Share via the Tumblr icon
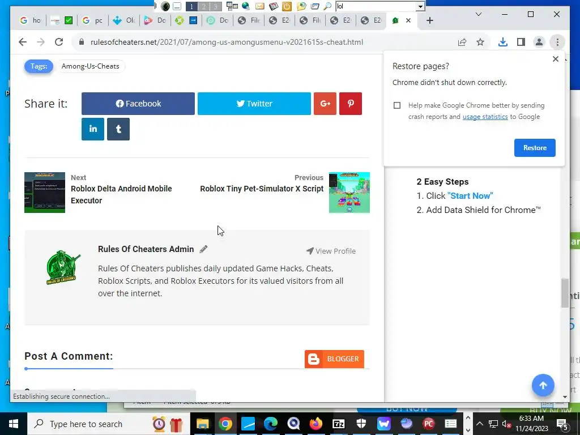This screenshot has width=580, height=435. 118,129
